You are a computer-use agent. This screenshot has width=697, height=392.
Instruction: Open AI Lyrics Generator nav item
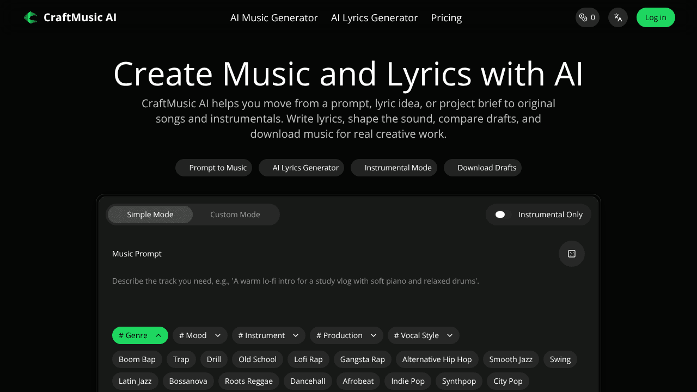(x=375, y=17)
